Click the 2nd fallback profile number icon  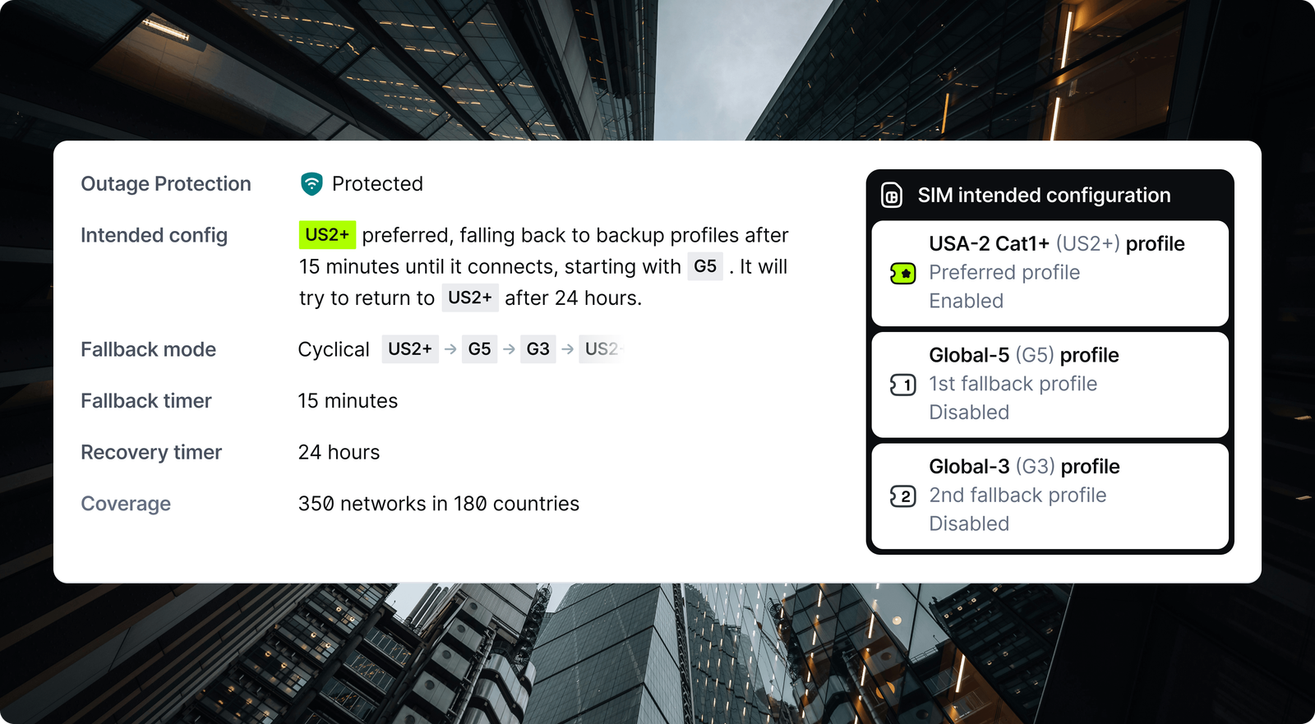pyautogui.click(x=902, y=496)
